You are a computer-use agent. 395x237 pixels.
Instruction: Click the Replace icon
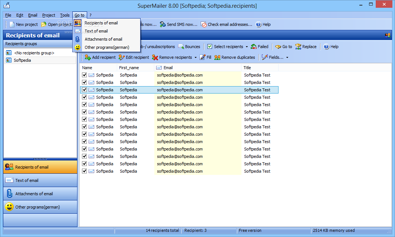[x=298, y=47]
